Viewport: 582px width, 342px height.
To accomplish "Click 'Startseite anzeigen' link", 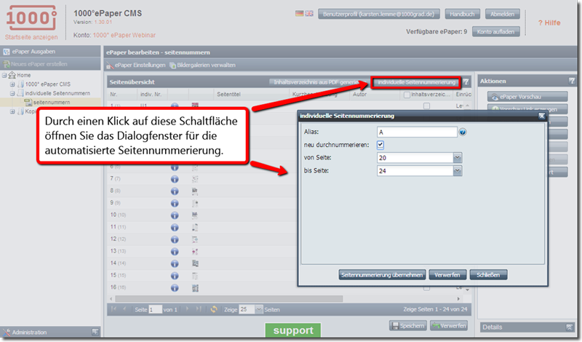I will coord(31,37).
